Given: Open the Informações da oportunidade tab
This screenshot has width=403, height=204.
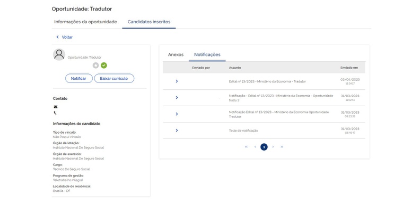Looking at the screenshot, I should [x=85, y=22].
